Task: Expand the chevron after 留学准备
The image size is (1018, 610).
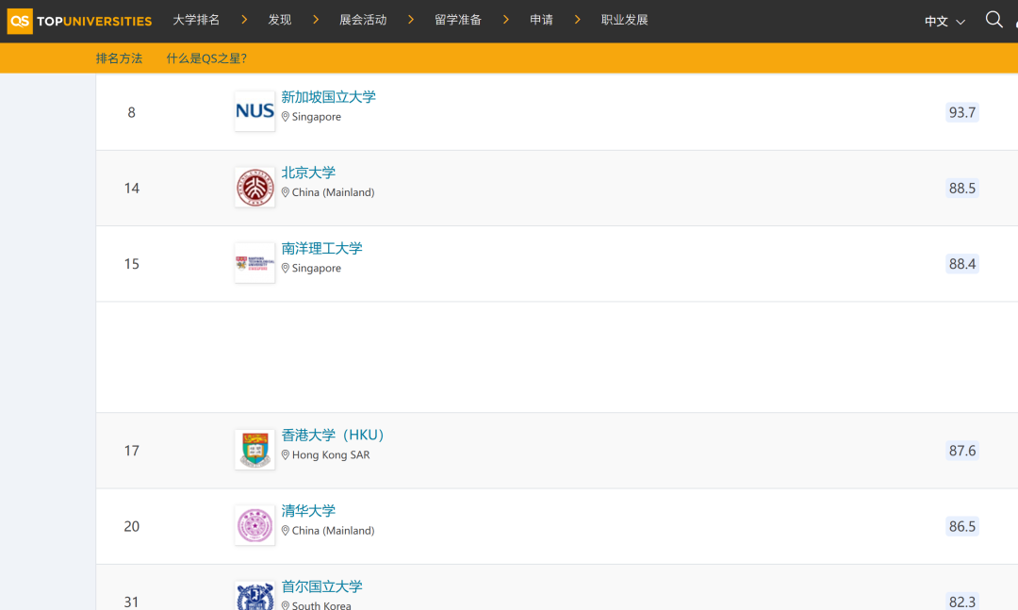Action: click(506, 20)
